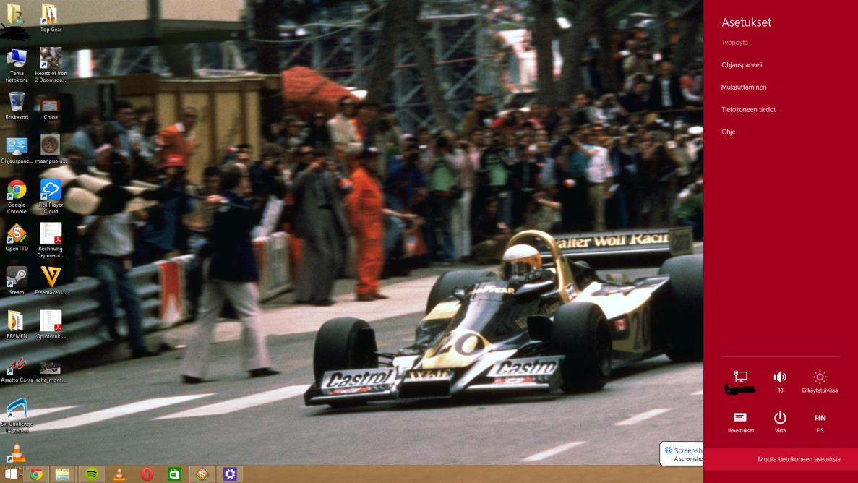Open the user folder desktop icon

[15, 17]
